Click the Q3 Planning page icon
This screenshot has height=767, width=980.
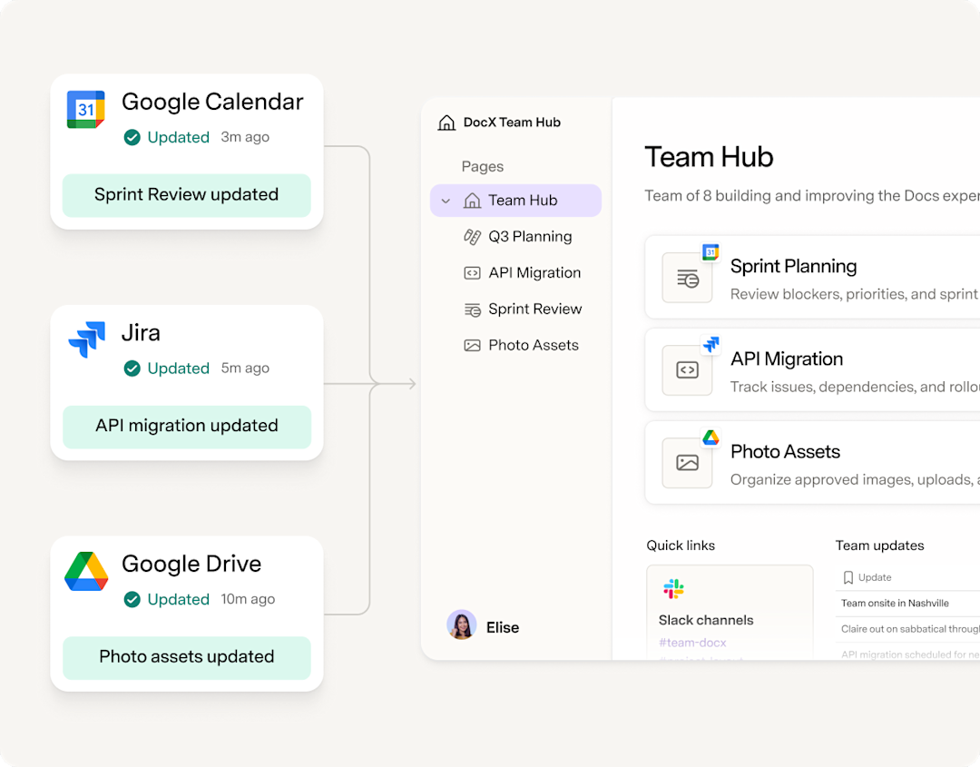[472, 237]
